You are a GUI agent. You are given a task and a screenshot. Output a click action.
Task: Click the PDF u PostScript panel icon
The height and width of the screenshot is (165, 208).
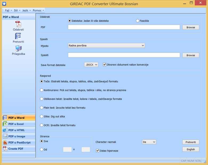click(x=5, y=142)
